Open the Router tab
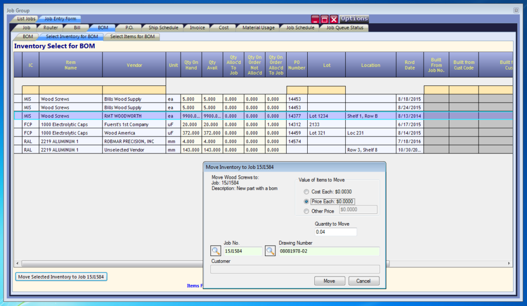 click(x=50, y=28)
